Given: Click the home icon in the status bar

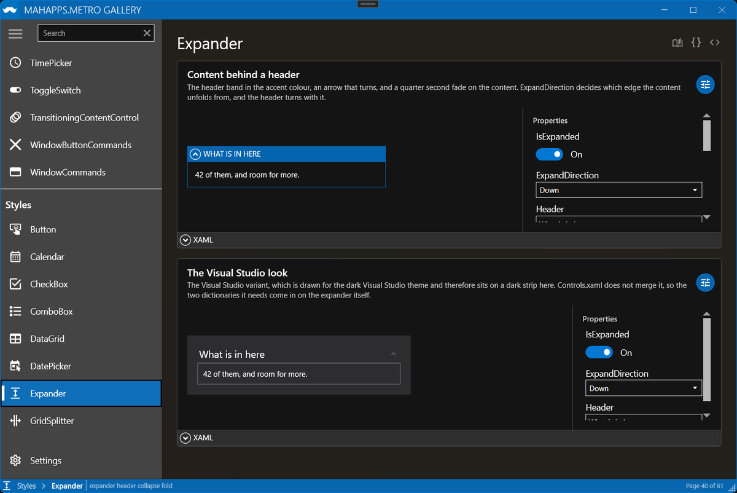Looking at the screenshot, I should [8, 486].
